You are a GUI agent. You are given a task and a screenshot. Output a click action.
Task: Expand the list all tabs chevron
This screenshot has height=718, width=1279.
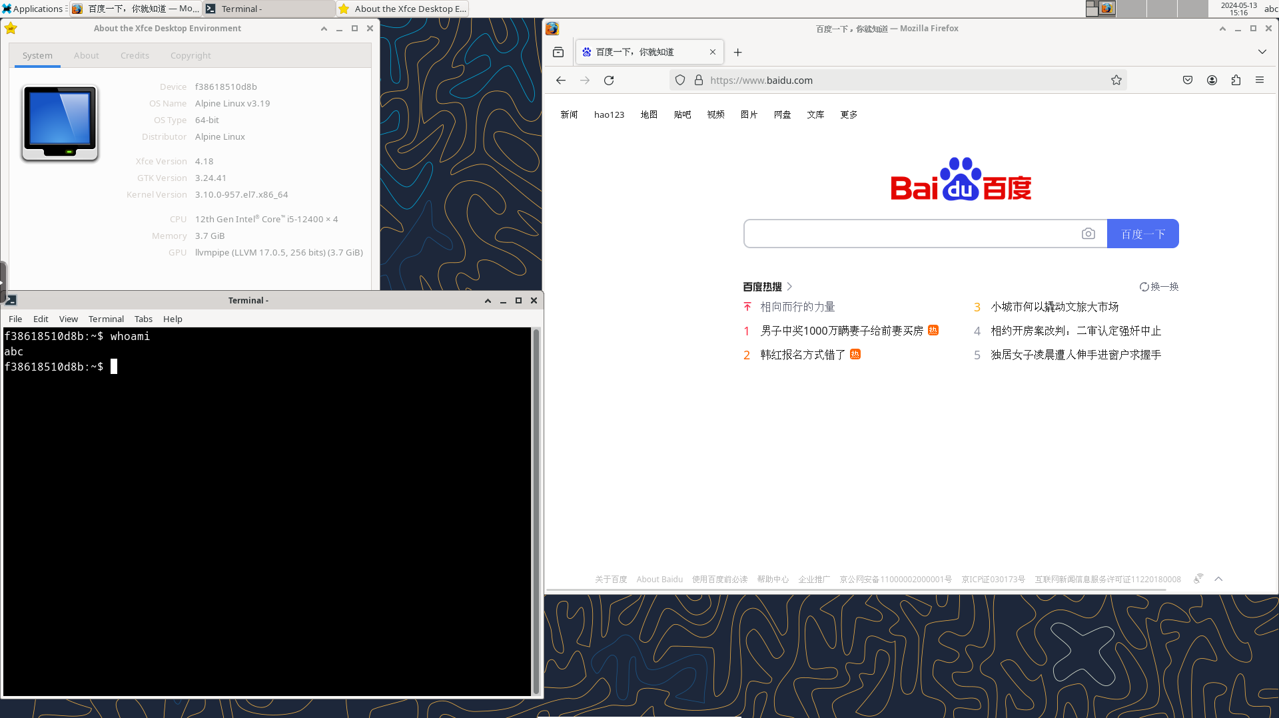pyautogui.click(x=1262, y=52)
